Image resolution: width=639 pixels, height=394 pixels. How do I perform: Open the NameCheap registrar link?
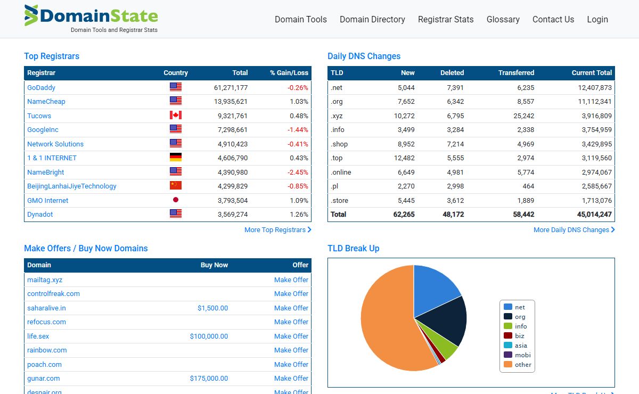pos(46,101)
